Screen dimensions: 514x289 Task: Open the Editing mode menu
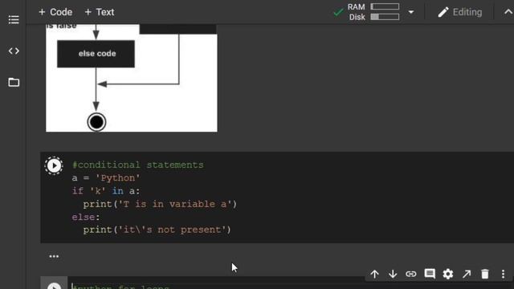pyautogui.click(x=460, y=13)
